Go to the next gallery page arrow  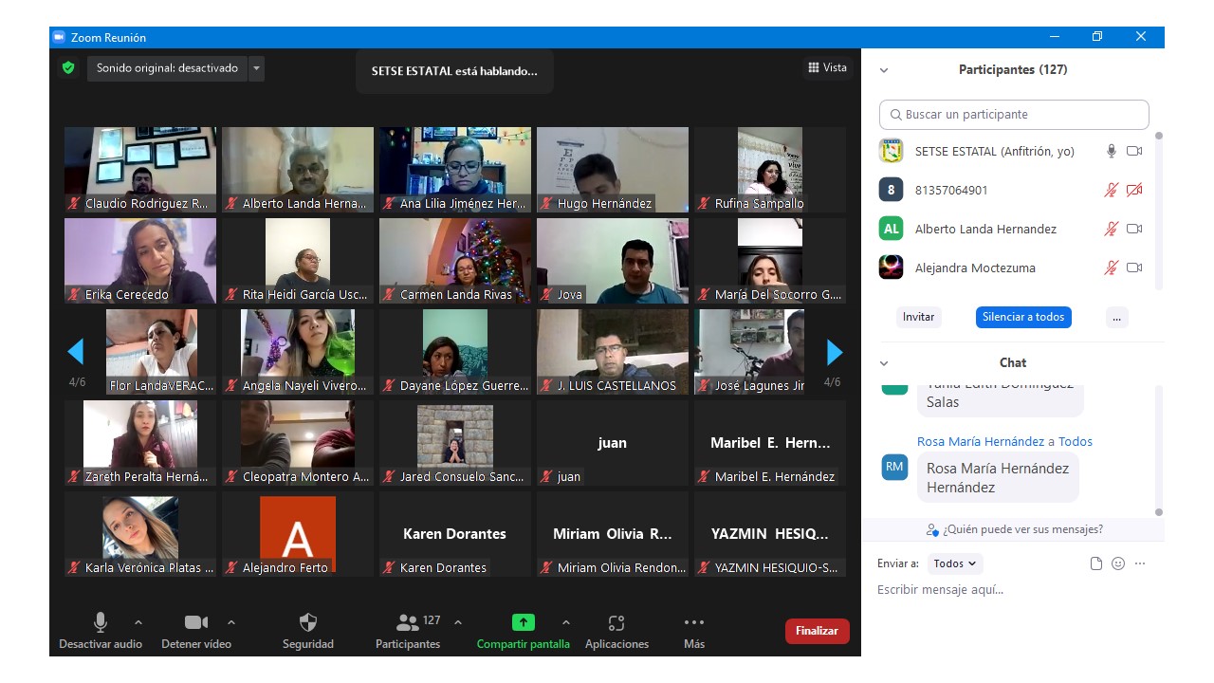tap(835, 352)
